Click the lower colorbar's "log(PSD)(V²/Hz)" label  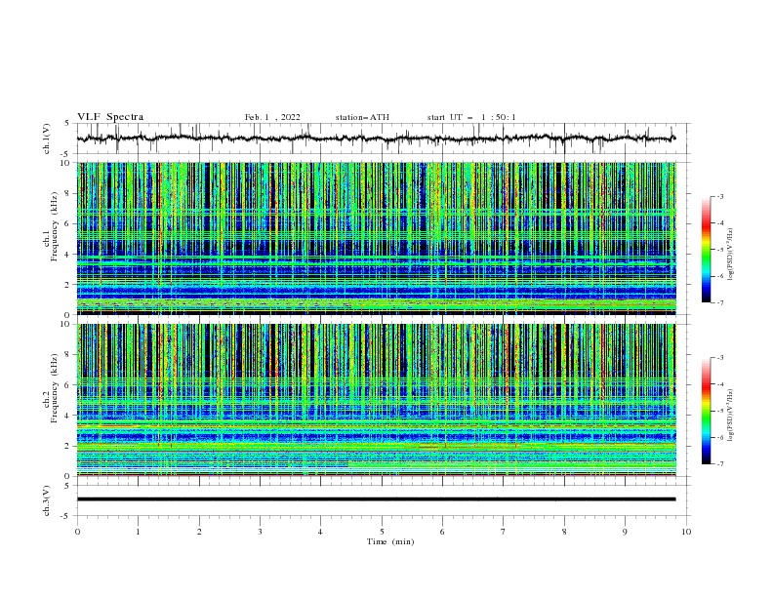(731, 416)
